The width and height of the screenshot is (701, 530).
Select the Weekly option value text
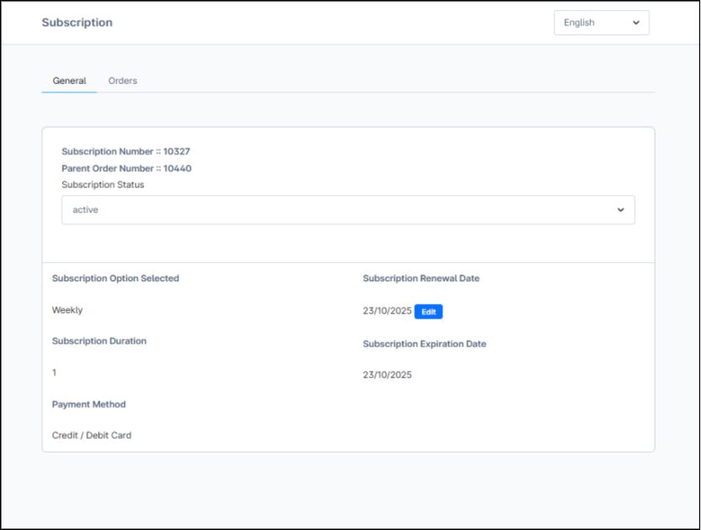(x=67, y=310)
